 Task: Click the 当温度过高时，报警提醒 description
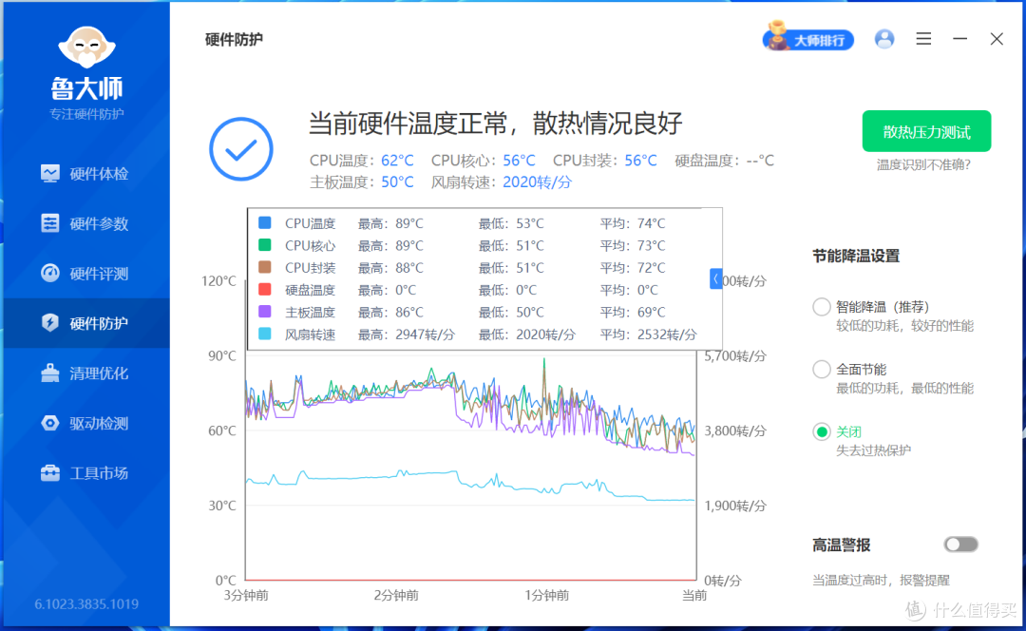click(x=881, y=580)
